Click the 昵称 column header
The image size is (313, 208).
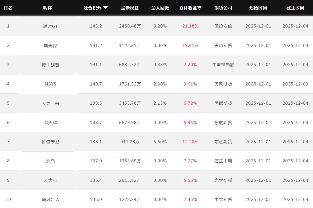[x=47, y=8]
